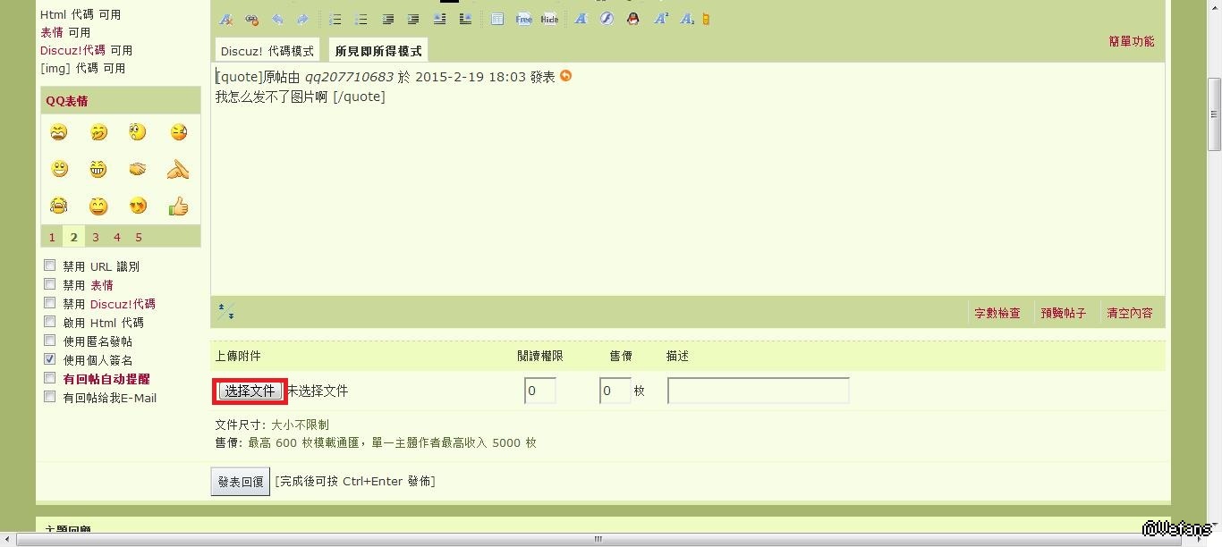Go to QQ emoticon page 5

click(x=139, y=237)
